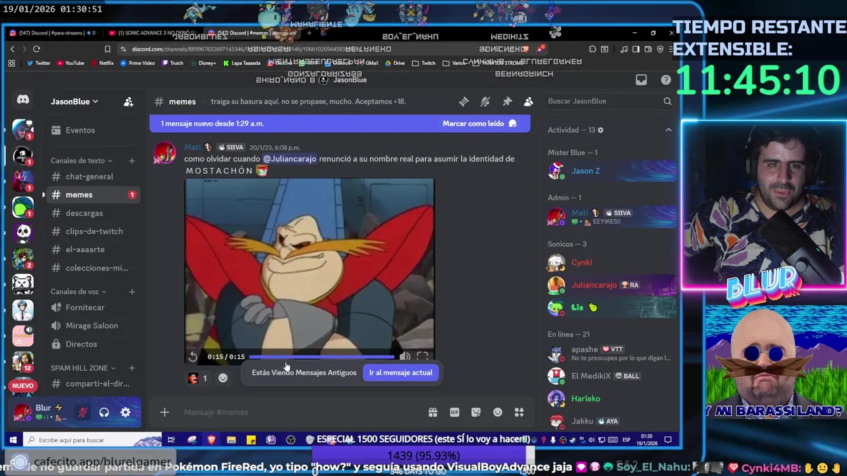
Task: Select the memes channel
Action: tap(93, 195)
